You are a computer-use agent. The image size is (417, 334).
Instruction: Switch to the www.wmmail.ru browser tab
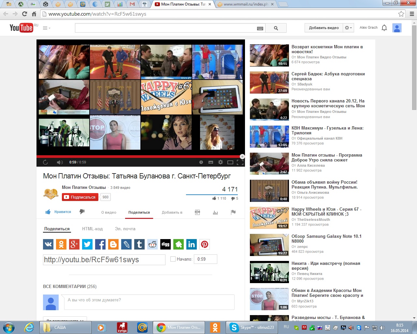point(246,4)
